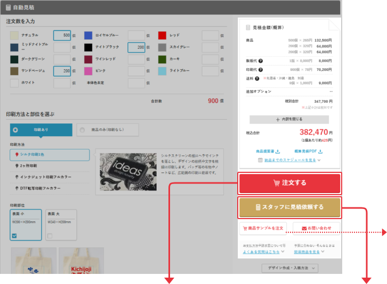Click the help icon next to 製版代
The height and width of the screenshot is (284, 387).
pyautogui.click(x=261, y=61)
